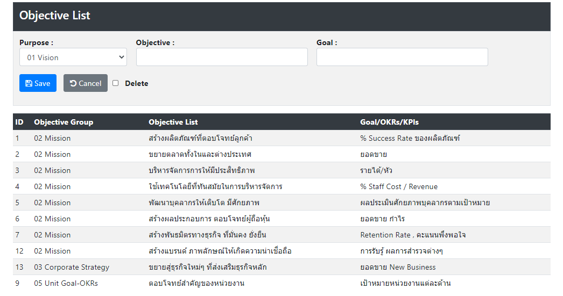Image resolution: width=563 pixels, height=296 pixels.
Task: Click the undo arrow icon on Cancel
Action: click(x=73, y=83)
